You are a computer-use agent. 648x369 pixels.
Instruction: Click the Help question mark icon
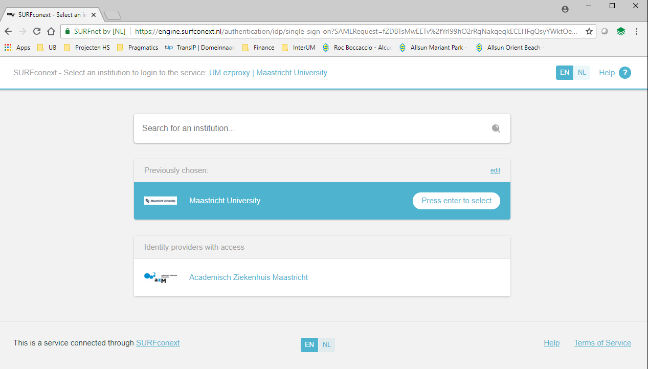pyautogui.click(x=625, y=73)
